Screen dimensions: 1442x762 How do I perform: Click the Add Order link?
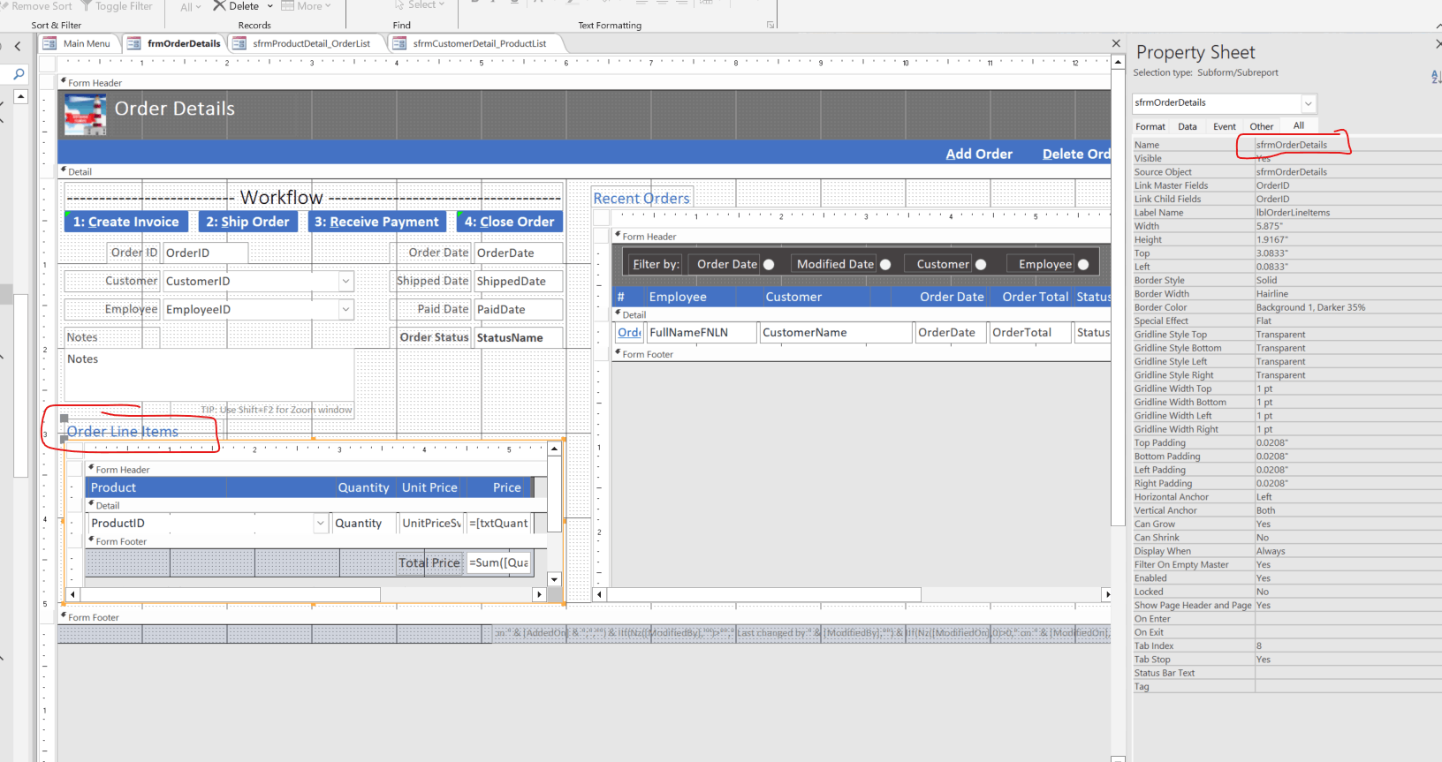click(979, 154)
